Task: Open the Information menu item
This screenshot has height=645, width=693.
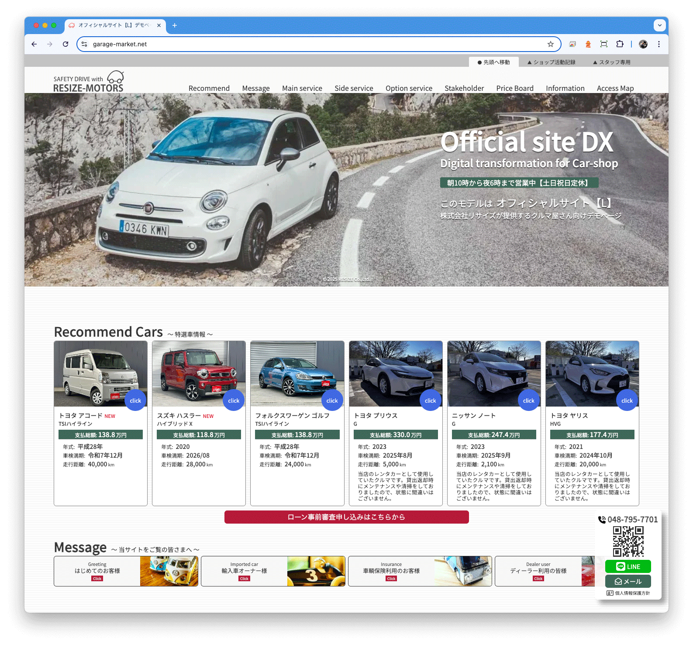Action: pos(565,88)
